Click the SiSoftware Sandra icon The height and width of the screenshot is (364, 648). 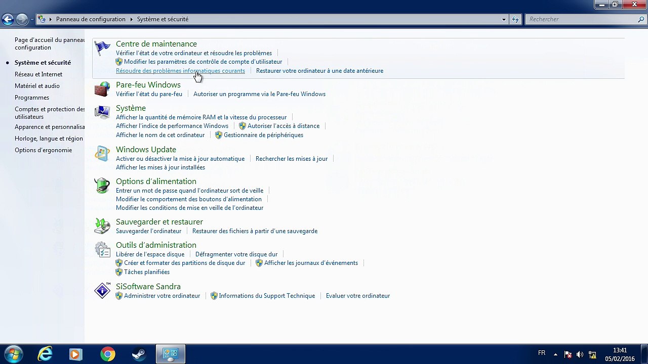(x=102, y=291)
